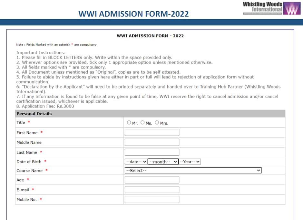Open the --month-- dropdown

tap(163, 161)
